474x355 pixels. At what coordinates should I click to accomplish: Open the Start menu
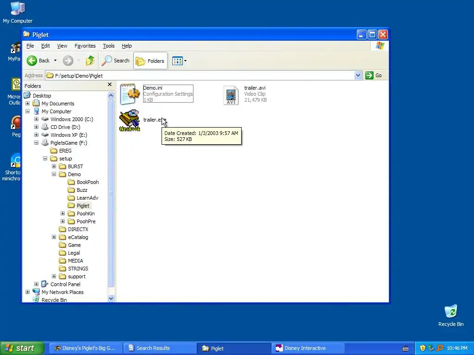coord(22,348)
